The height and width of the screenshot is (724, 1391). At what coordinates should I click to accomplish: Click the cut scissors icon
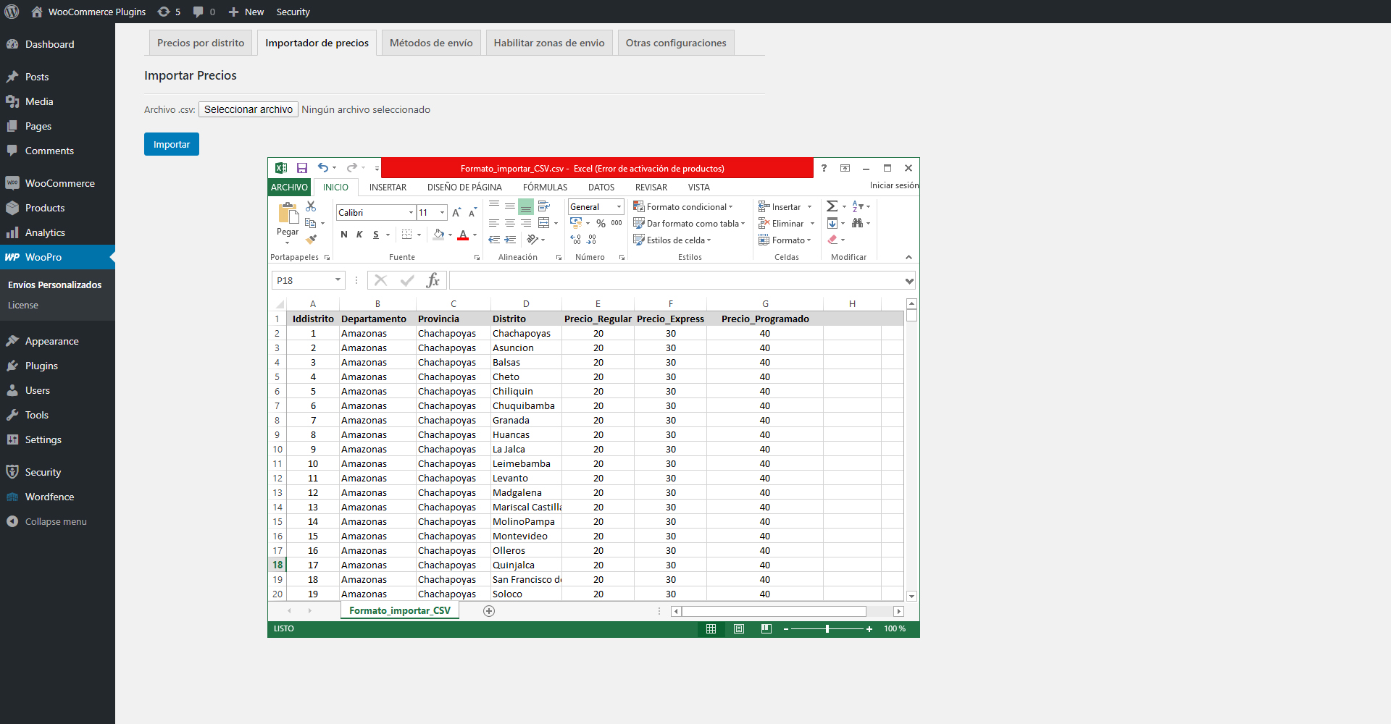click(x=311, y=206)
